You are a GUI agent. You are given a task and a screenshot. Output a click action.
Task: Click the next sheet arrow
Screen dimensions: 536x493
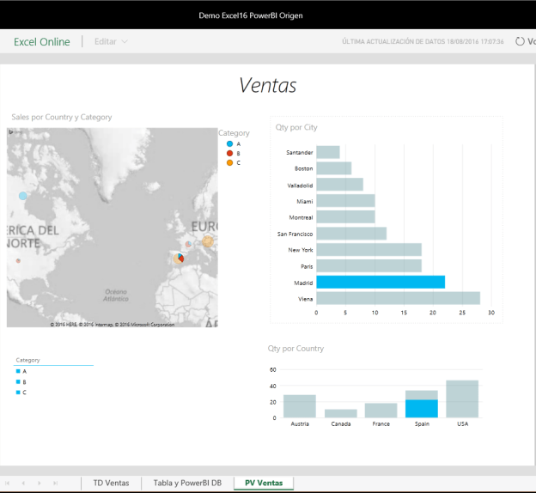tap(40, 484)
